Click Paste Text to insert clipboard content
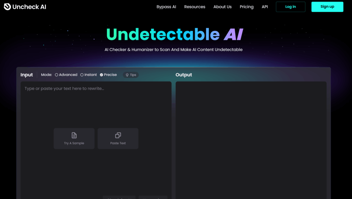The height and width of the screenshot is (199, 352). click(x=118, y=139)
